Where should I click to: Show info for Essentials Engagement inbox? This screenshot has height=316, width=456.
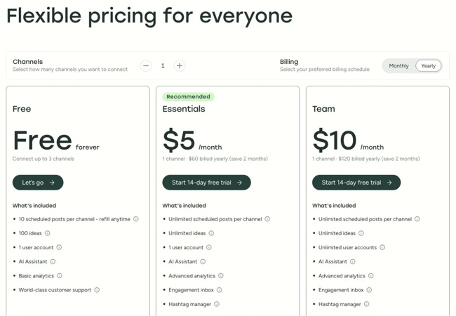(x=220, y=290)
